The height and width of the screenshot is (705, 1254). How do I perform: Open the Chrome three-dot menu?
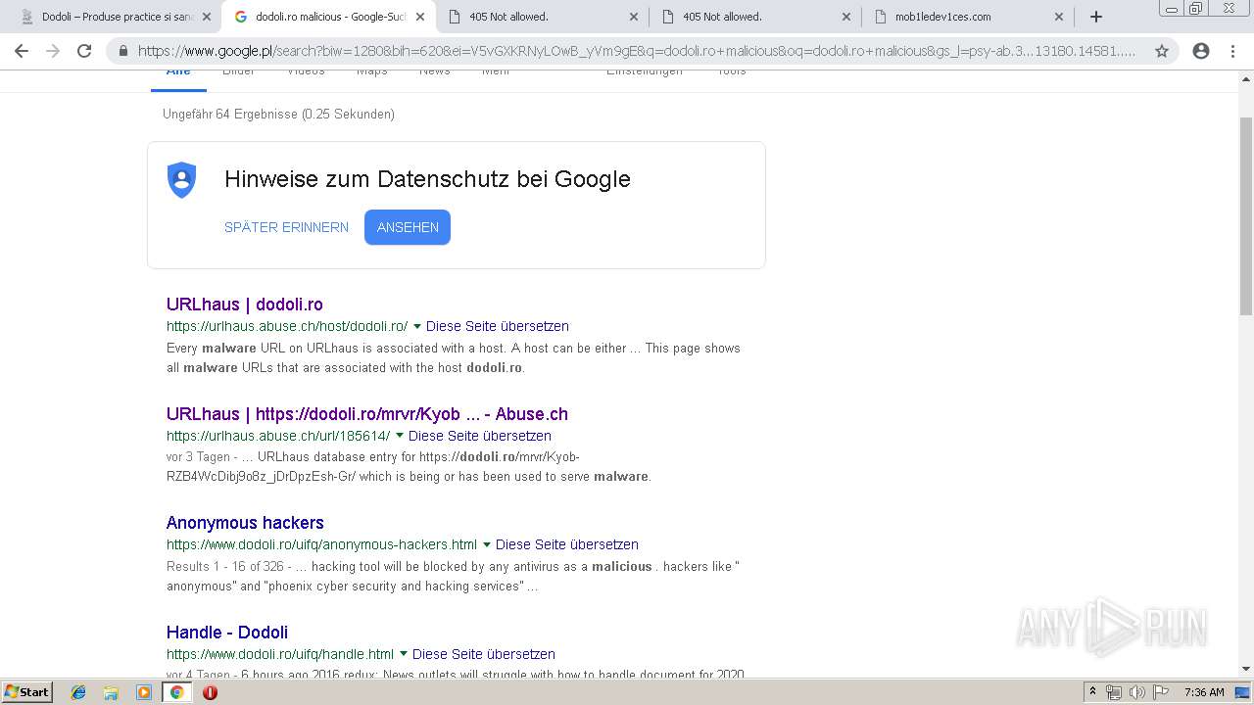coord(1232,51)
